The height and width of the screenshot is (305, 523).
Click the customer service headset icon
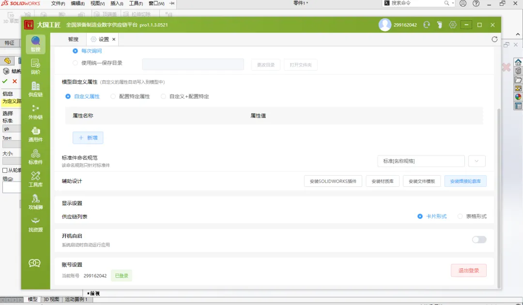(426, 25)
